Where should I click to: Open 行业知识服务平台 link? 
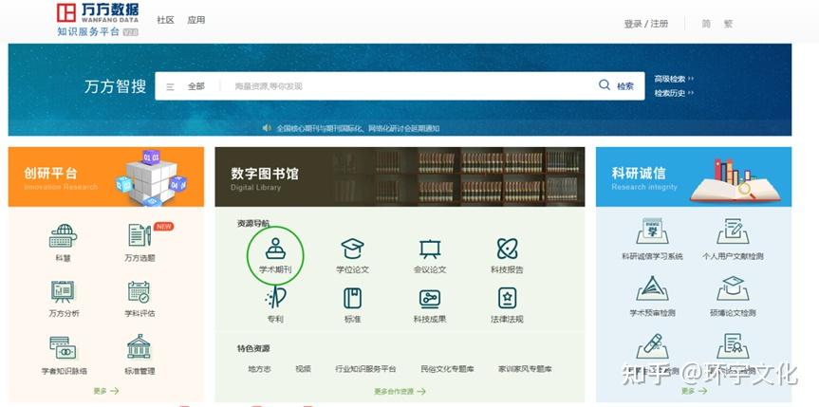tap(365, 368)
